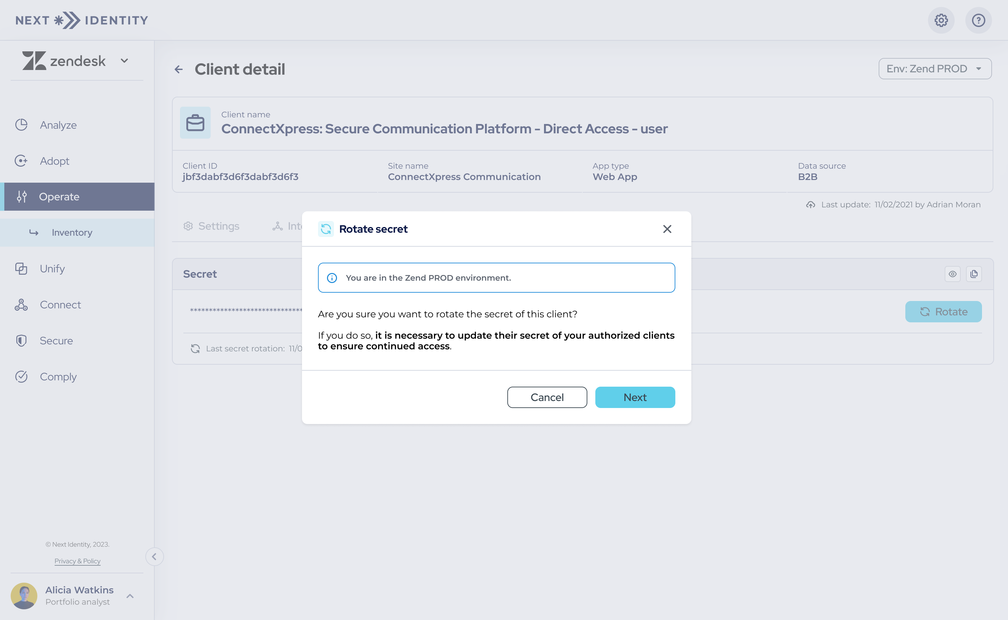This screenshot has height=620, width=1008.
Task: Select the Inventory menu item
Action: coord(72,232)
